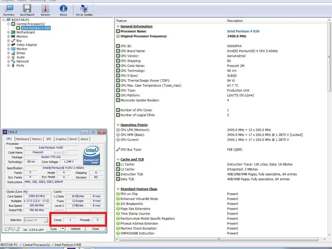The image size is (332, 249).
Task: Switch to the SPD tab in CPU-Z
Action: tap(49, 139)
